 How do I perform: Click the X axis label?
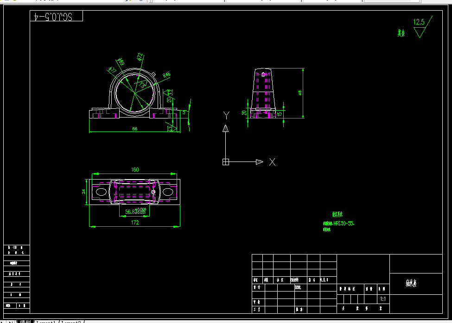[x=272, y=162]
